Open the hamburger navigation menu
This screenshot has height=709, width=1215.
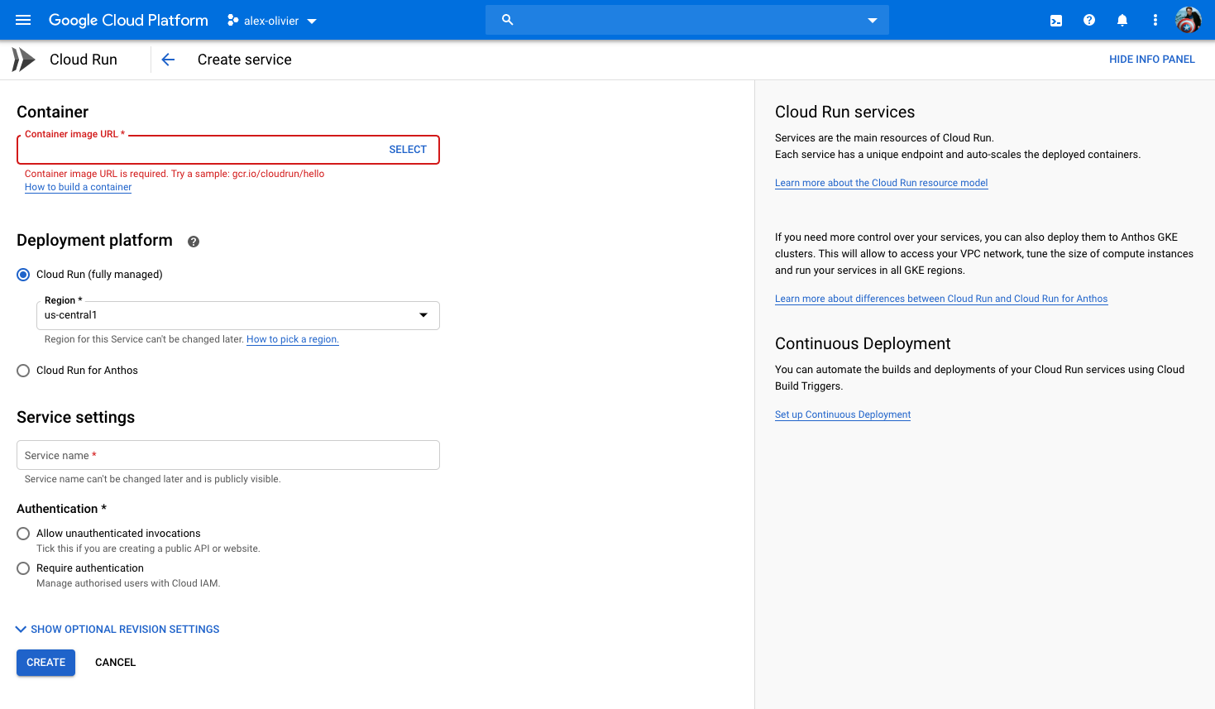23,20
